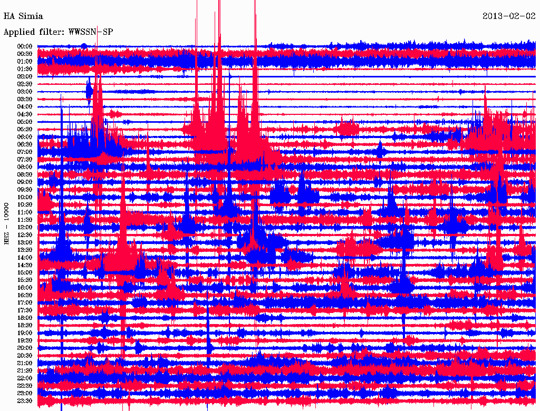Select the 16:30 time label
The height and width of the screenshot is (411, 540).
click(x=24, y=295)
